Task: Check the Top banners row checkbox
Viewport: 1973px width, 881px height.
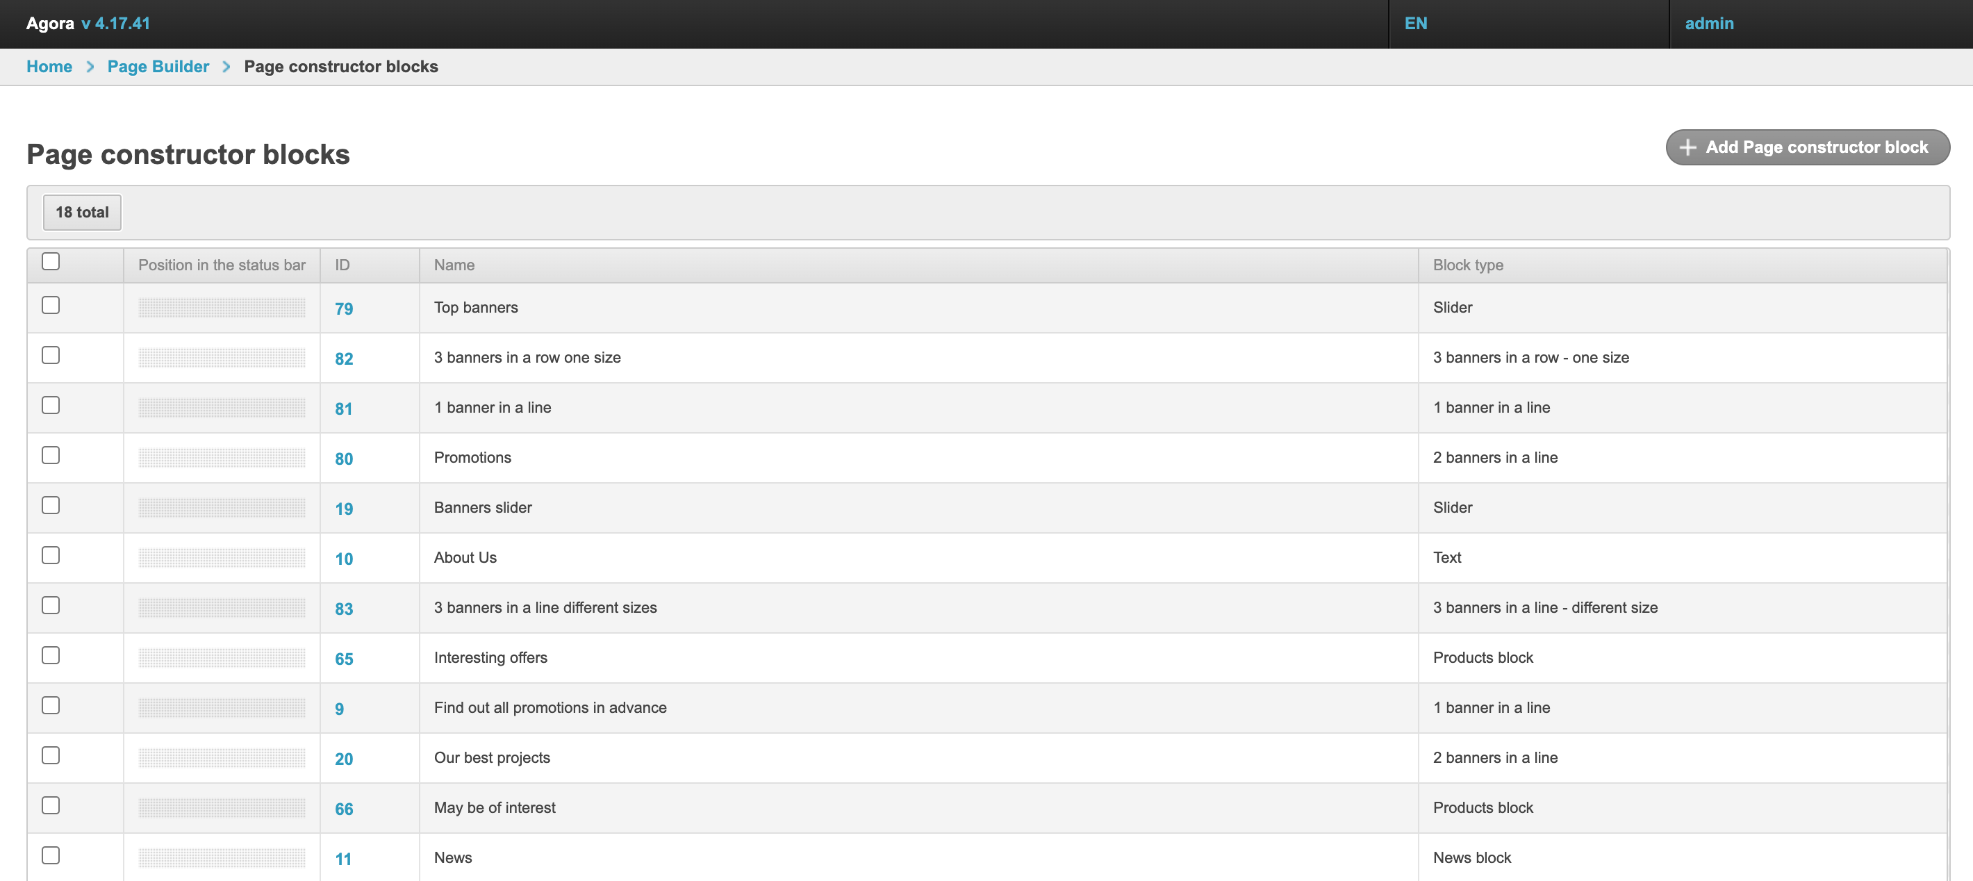Action: [51, 305]
